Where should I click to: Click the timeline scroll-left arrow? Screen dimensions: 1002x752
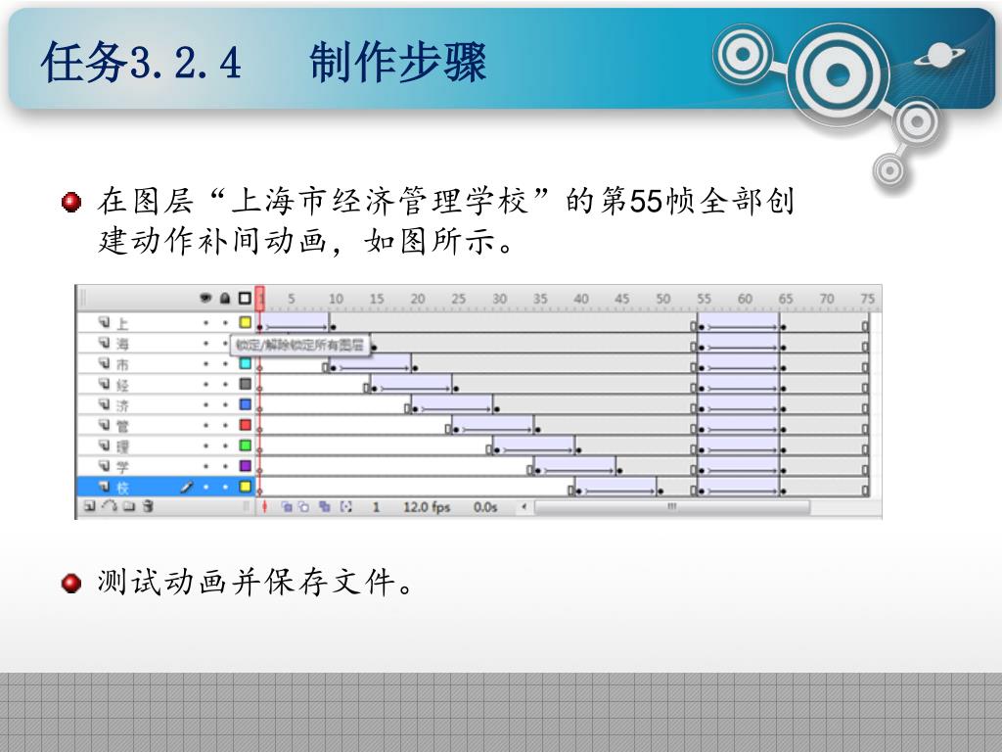click(524, 507)
